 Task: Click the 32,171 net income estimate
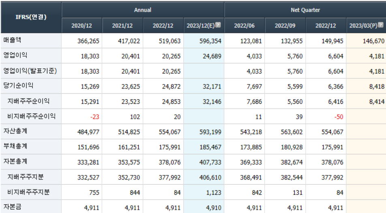click(x=212, y=86)
